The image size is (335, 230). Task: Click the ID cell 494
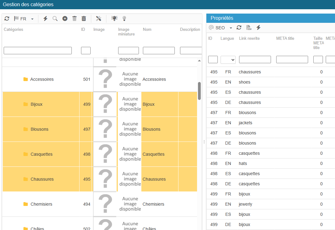87,204
